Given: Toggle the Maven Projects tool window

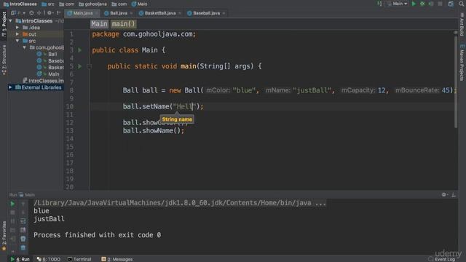Looking at the screenshot, I should coord(462,63).
